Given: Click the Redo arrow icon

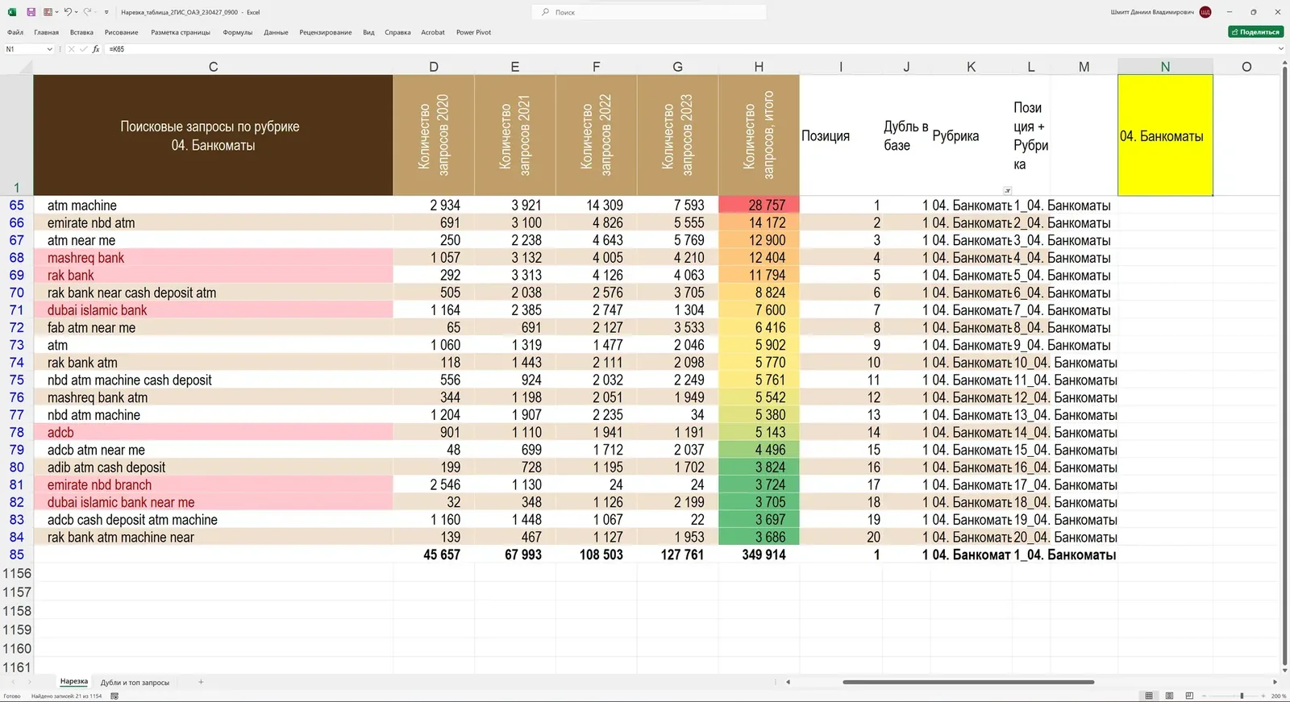Looking at the screenshot, I should (x=87, y=12).
